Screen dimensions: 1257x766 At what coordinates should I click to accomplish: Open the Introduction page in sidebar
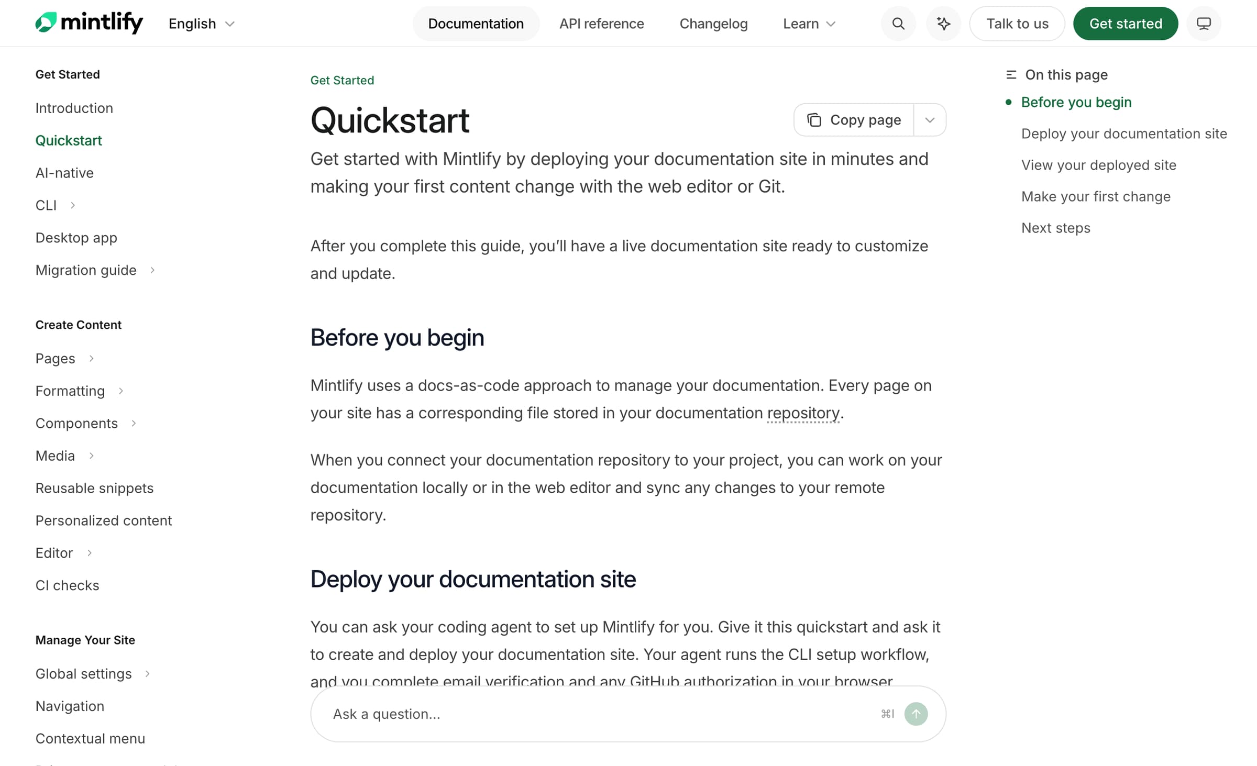[x=74, y=108]
